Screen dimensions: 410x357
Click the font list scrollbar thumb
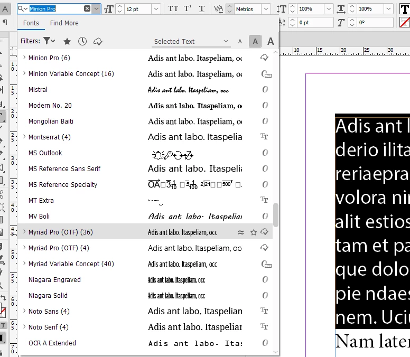[276, 215]
